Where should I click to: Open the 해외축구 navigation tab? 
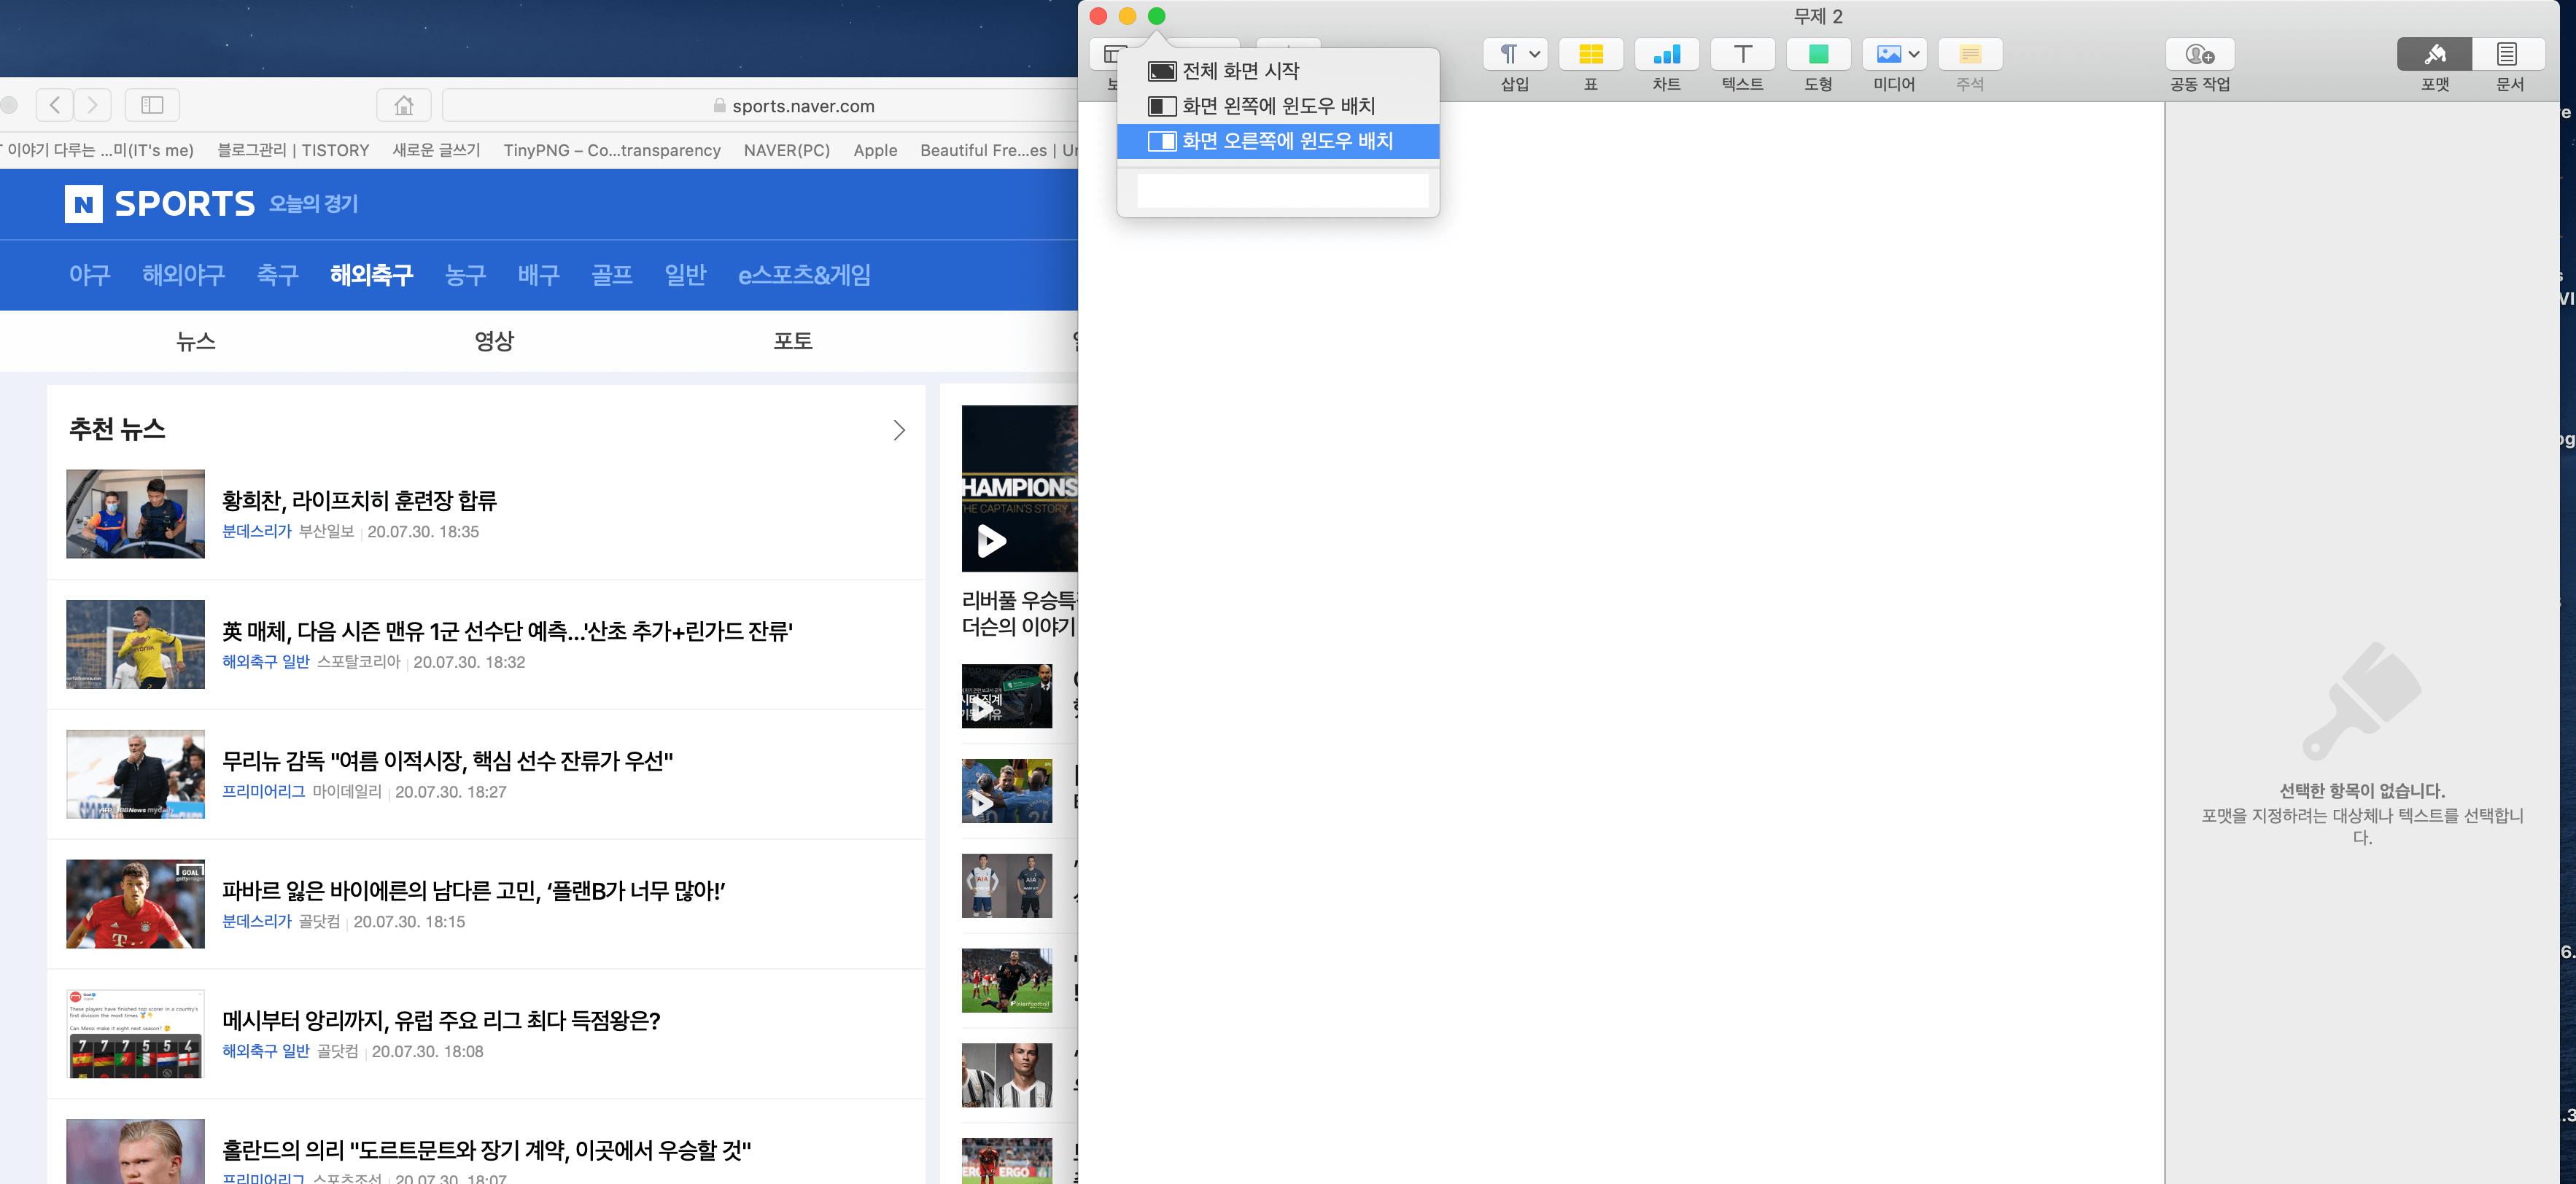tap(371, 275)
